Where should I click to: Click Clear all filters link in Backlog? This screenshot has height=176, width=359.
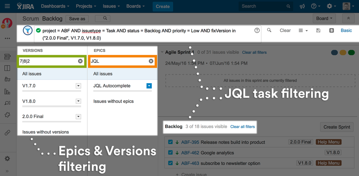pos(243,127)
